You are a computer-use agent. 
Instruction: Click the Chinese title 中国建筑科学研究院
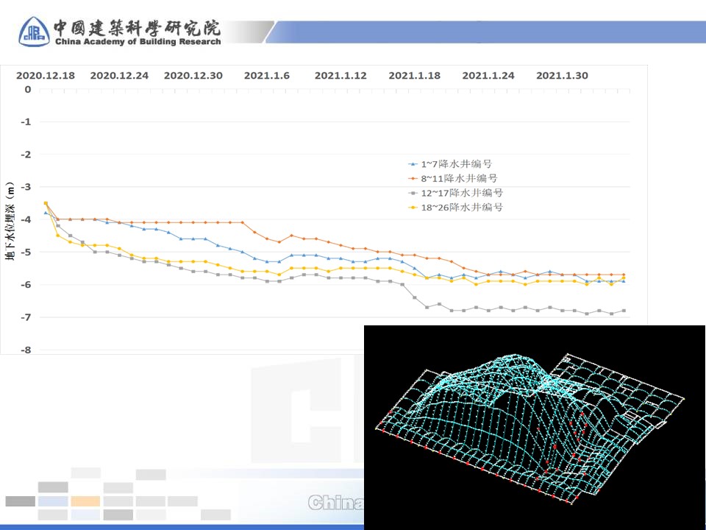click(x=136, y=28)
